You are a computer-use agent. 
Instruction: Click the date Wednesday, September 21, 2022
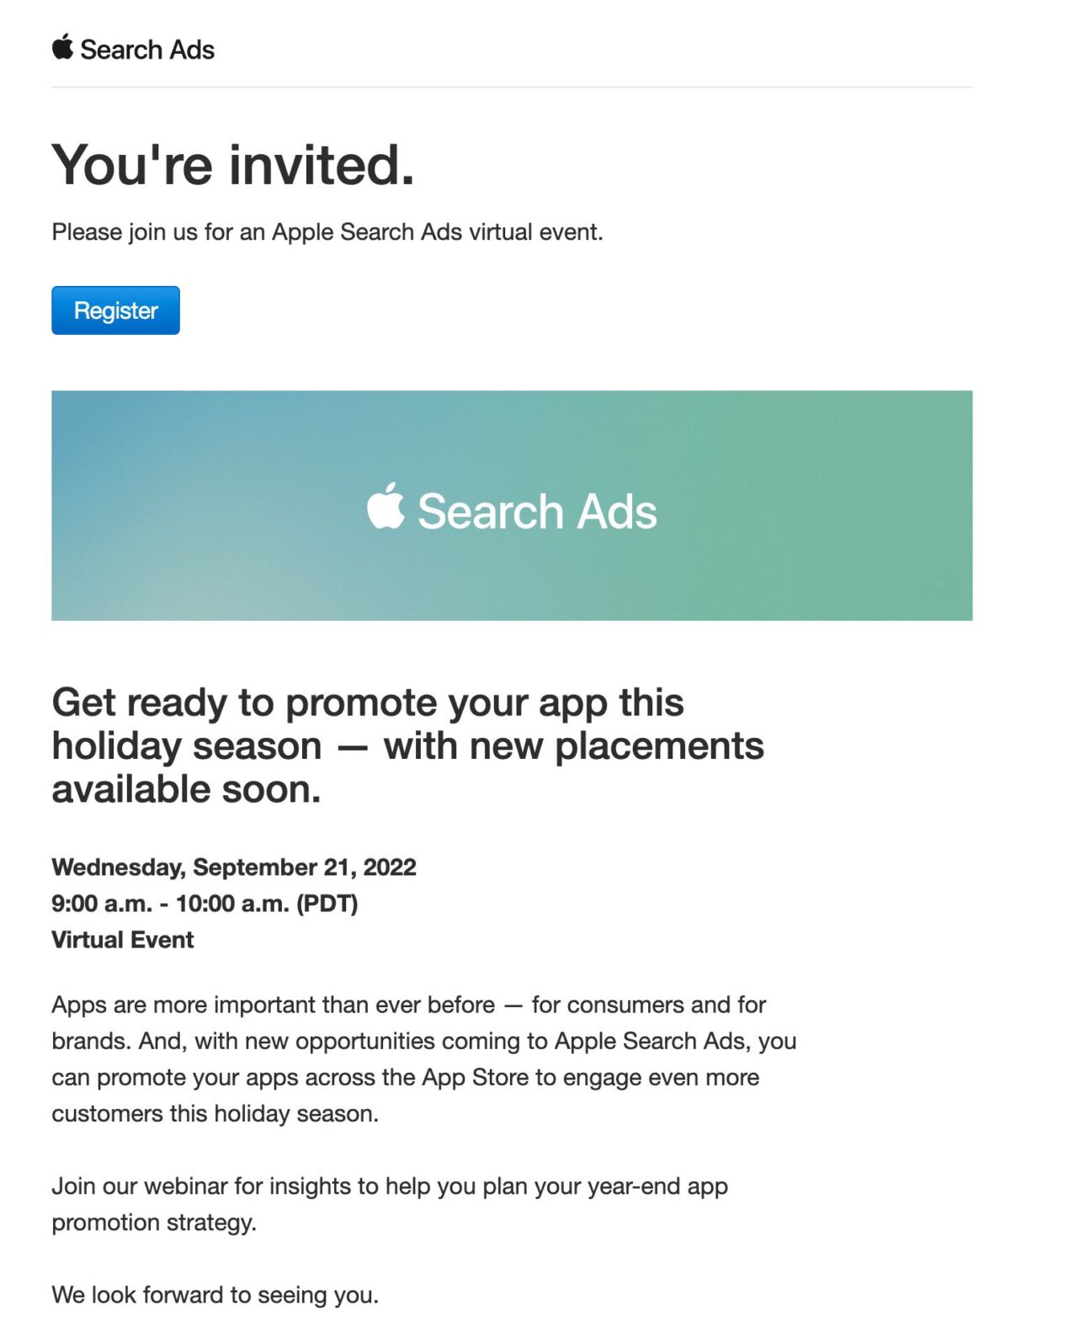coord(234,867)
